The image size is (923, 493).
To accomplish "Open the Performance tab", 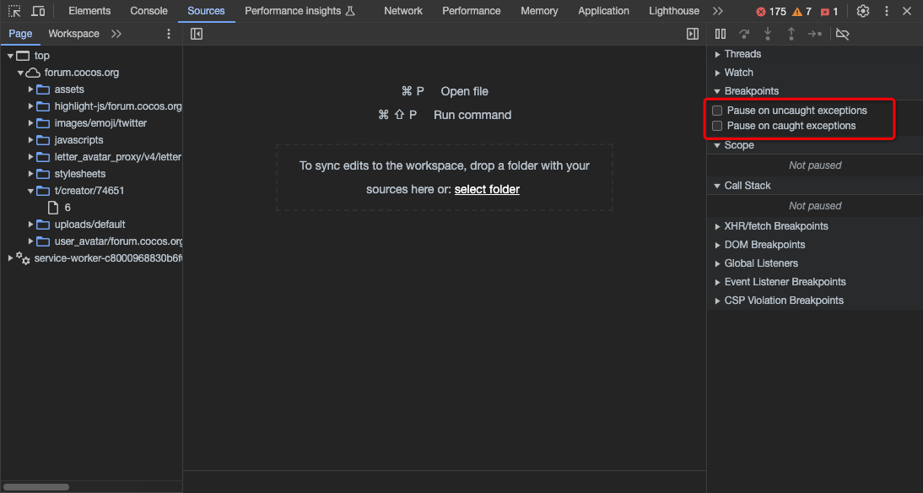I will (x=472, y=11).
